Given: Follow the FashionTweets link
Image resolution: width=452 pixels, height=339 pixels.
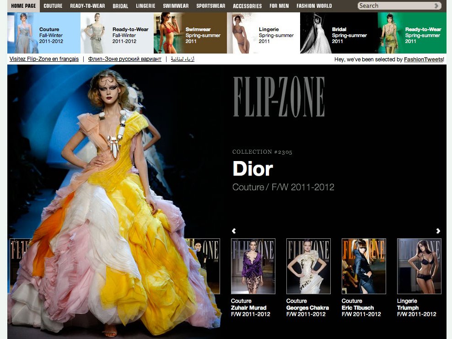Looking at the screenshot, I should (423, 59).
